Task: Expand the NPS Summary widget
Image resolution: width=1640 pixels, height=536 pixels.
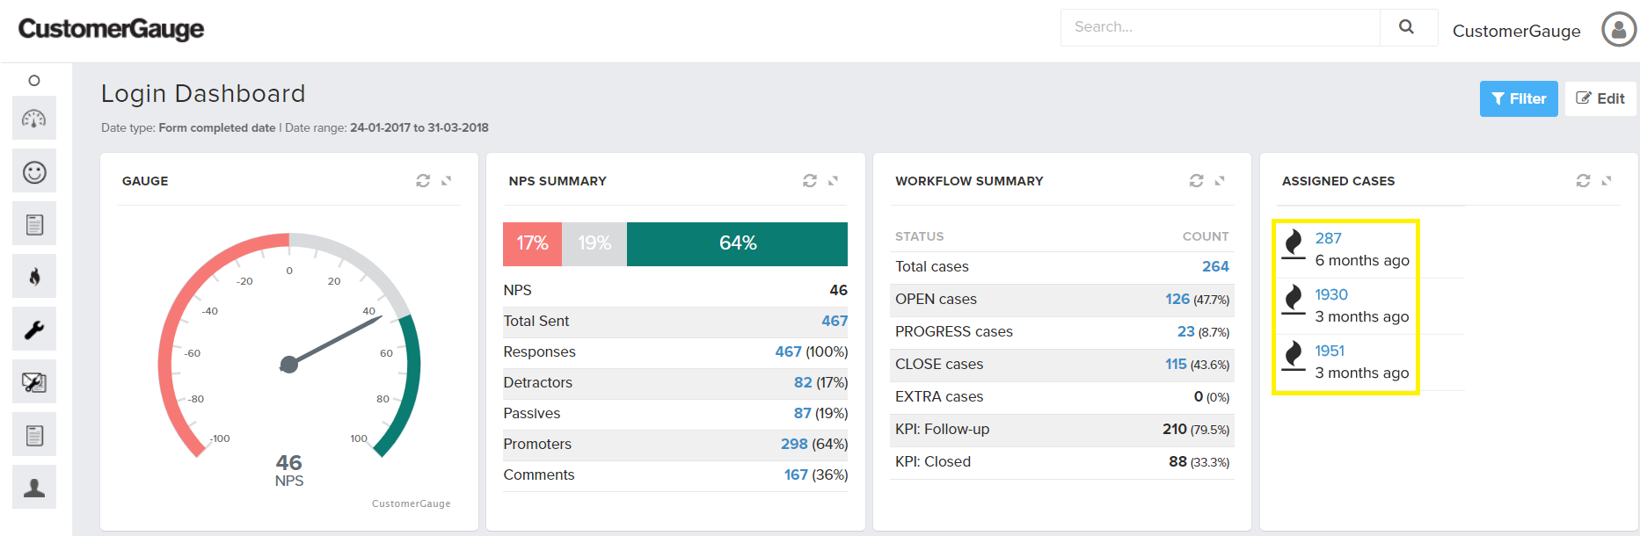Action: pyautogui.click(x=833, y=180)
